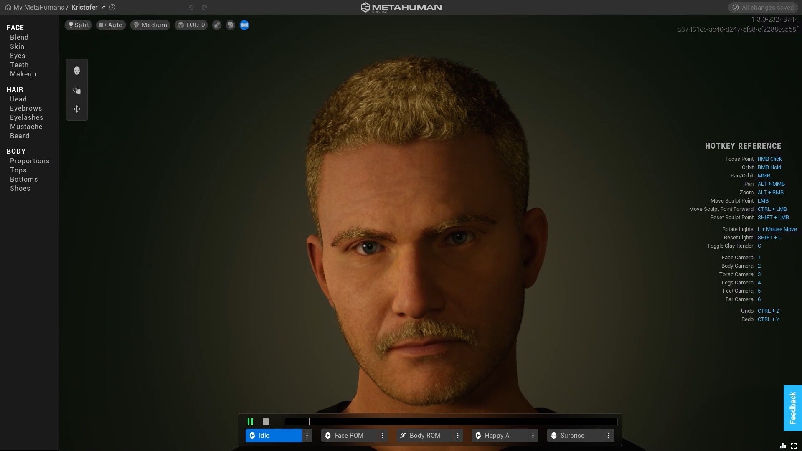Toggle the Split lighting view
This screenshot has height=451, width=802.
click(x=78, y=25)
